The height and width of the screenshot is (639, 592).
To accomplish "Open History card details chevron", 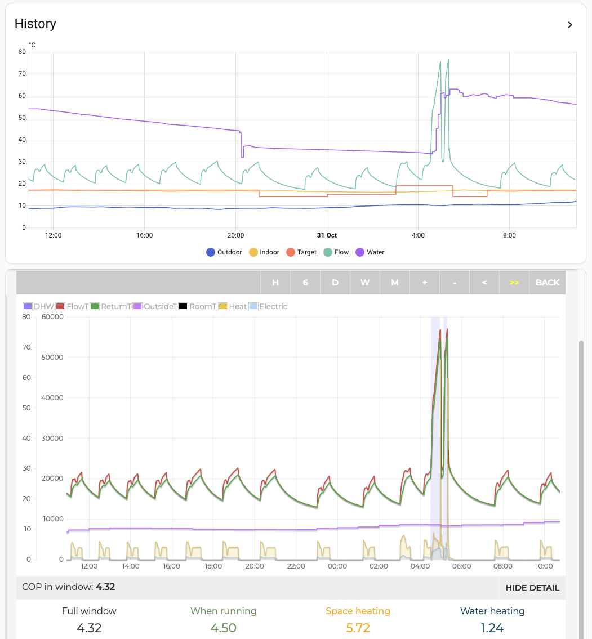I will (x=570, y=25).
